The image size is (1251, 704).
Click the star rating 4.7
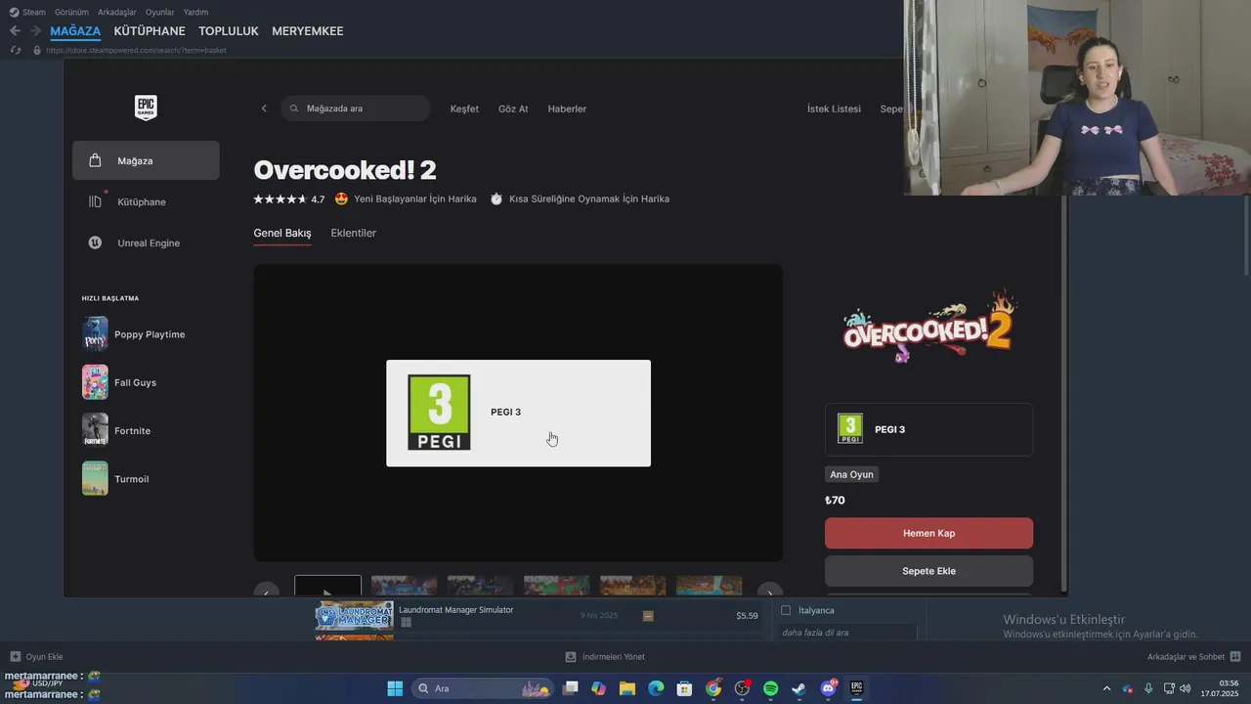tap(288, 198)
